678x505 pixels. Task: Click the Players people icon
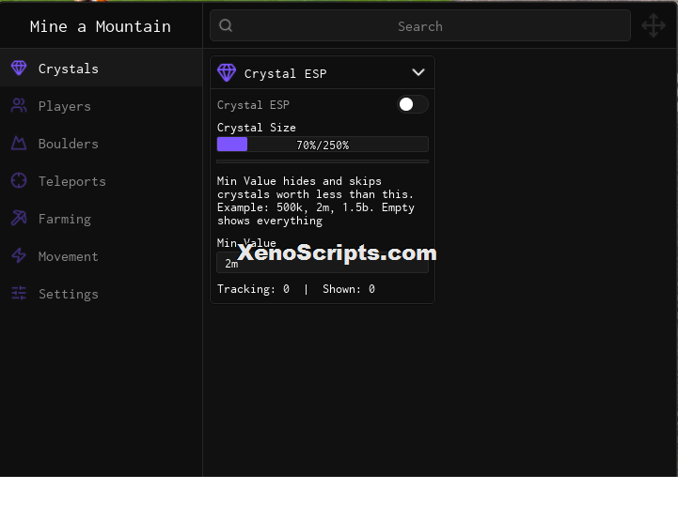click(19, 106)
